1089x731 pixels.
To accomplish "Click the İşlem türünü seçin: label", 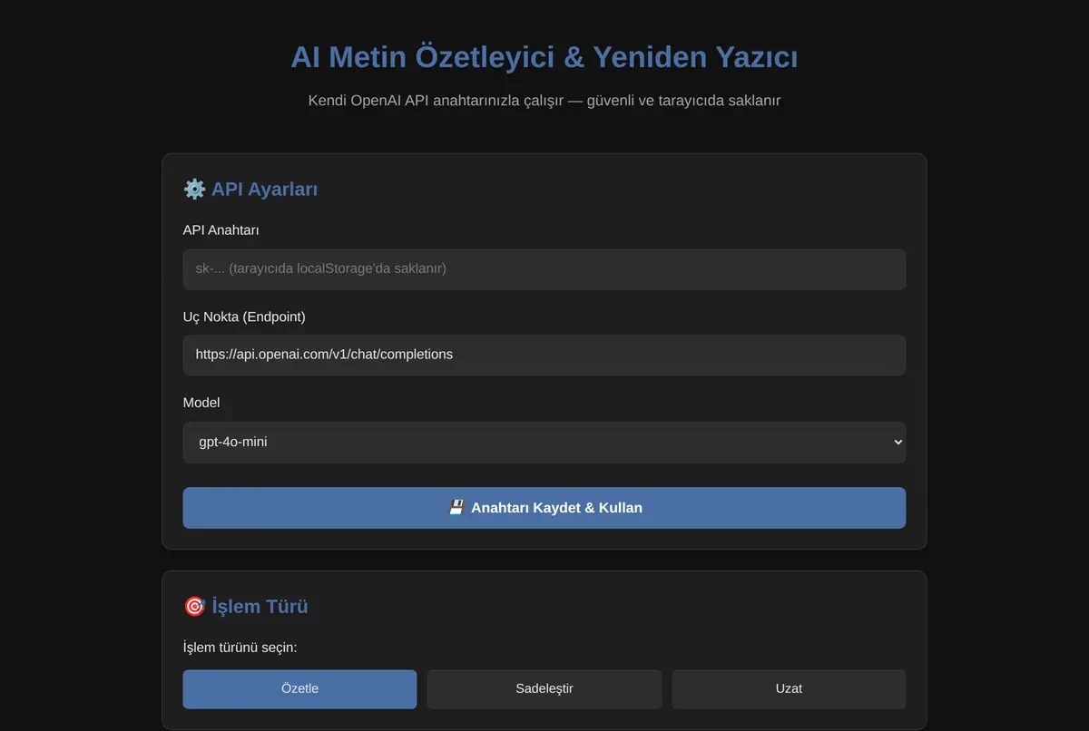I will [x=240, y=648].
